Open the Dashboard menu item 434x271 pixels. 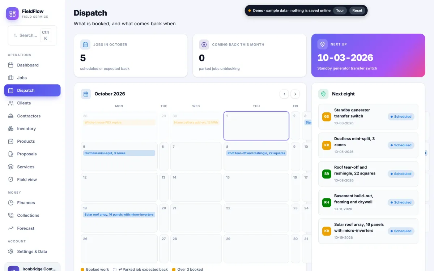[32, 65]
